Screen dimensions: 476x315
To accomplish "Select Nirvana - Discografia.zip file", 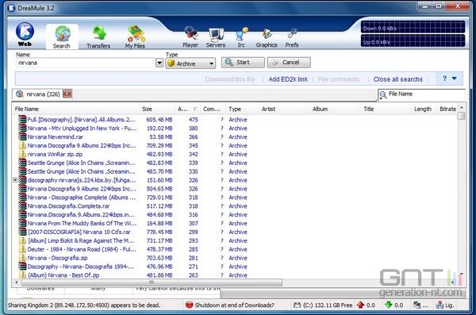I will [x=57, y=258].
